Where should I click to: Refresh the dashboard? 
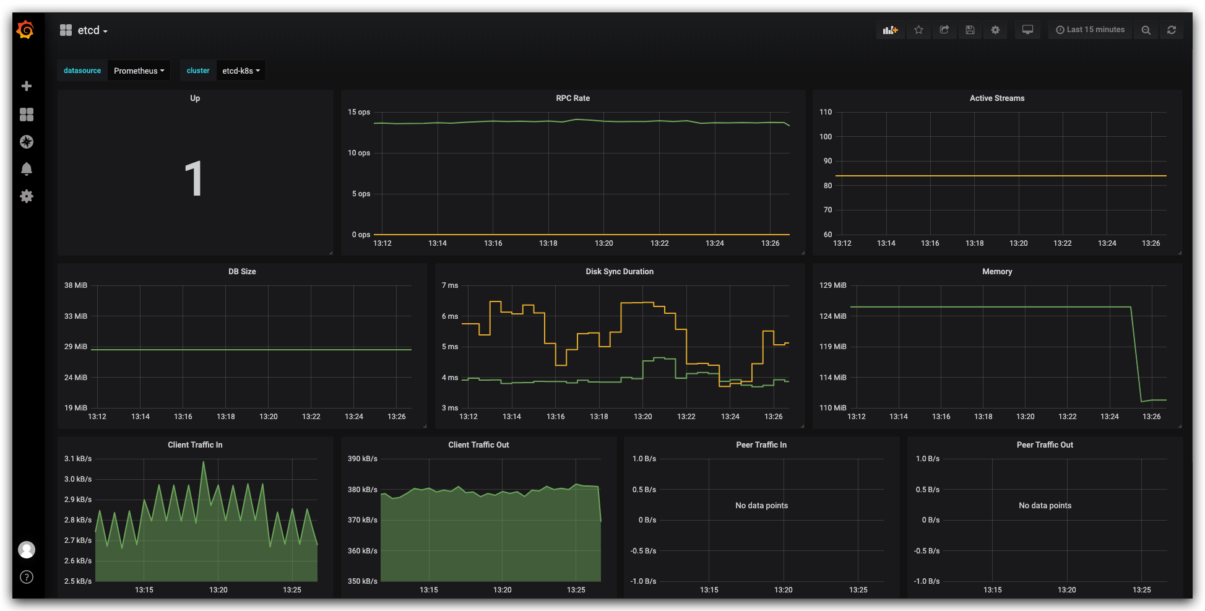point(1172,30)
